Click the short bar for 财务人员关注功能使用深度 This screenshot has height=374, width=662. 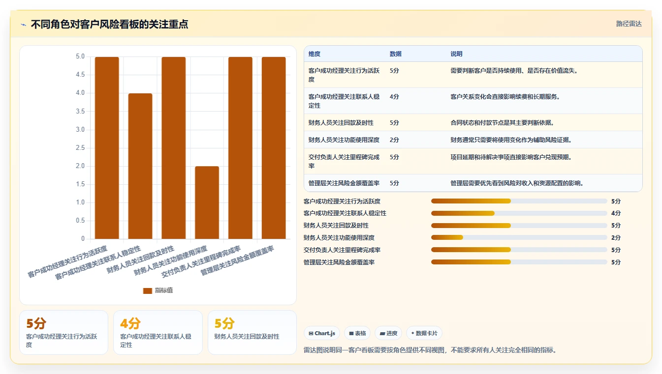click(x=207, y=202)
